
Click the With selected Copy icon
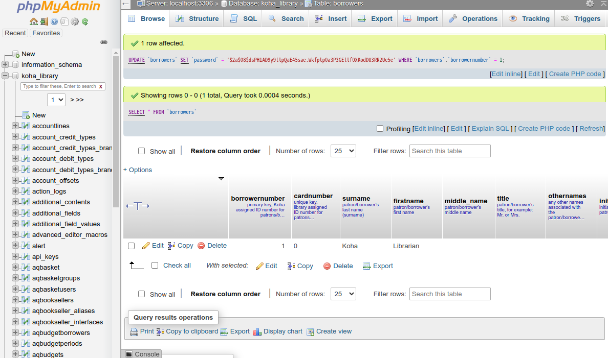tap(291, 266)
